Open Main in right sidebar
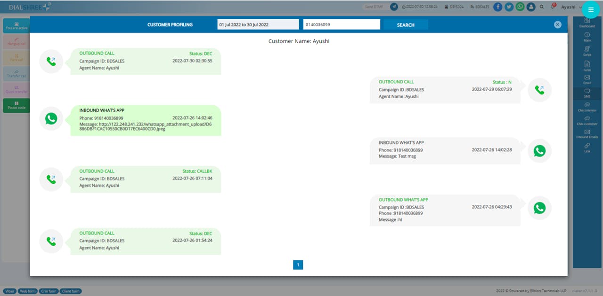Image resolution: width=603 pixels, height=296 pixels. tap(587, 37)
